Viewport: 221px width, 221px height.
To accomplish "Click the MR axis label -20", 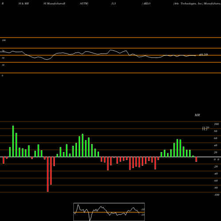I will [216, 167].
